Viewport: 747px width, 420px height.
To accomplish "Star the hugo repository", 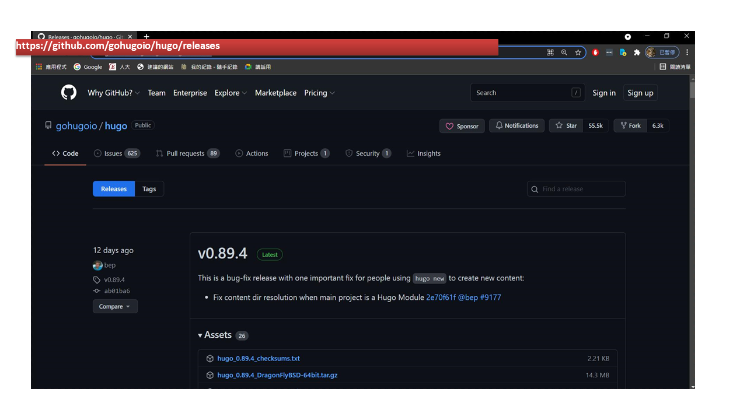I will click(566, 125).
